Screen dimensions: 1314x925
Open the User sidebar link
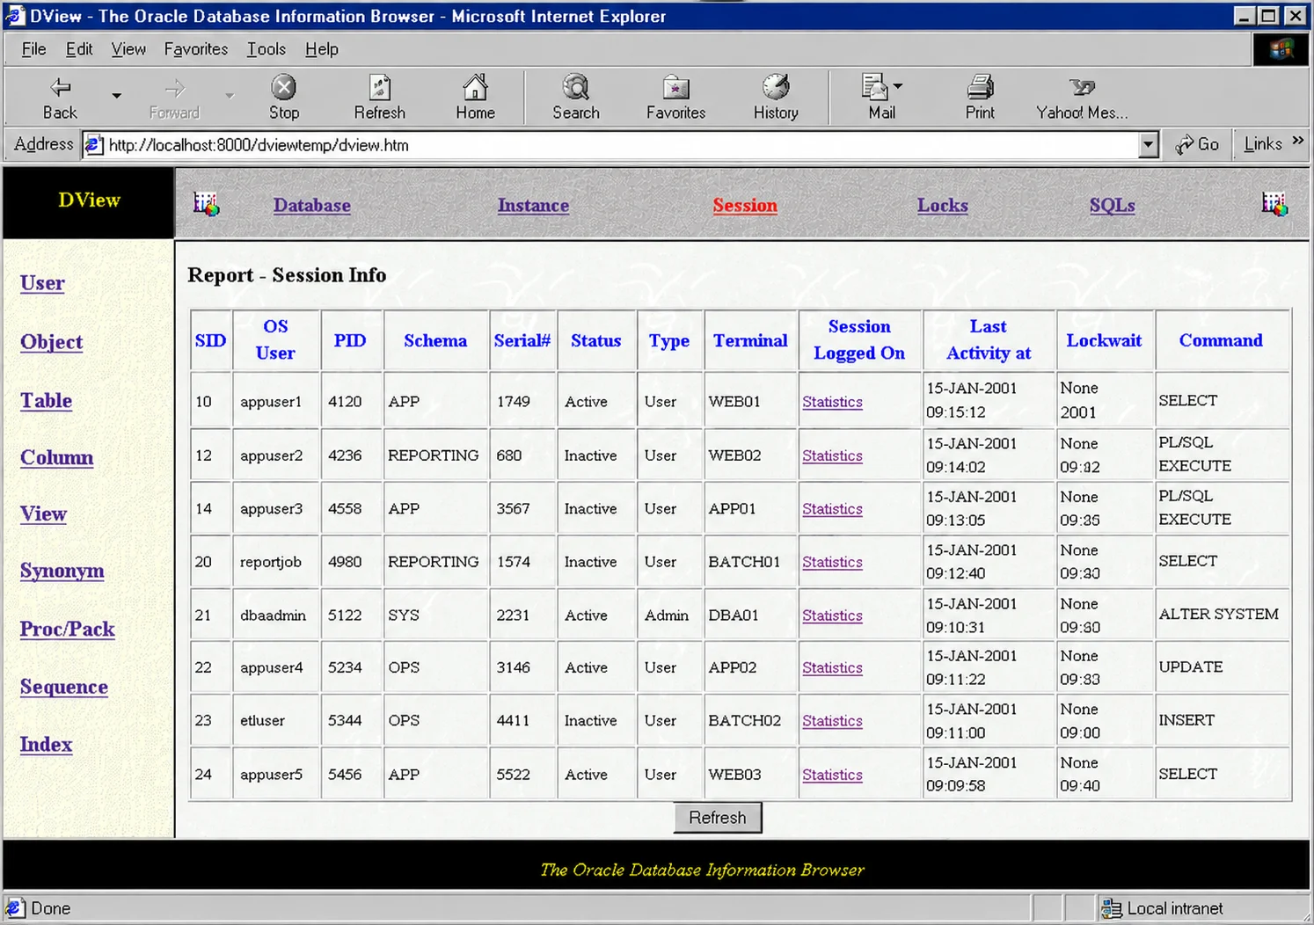pyautogui.click(x=42, y=283)
